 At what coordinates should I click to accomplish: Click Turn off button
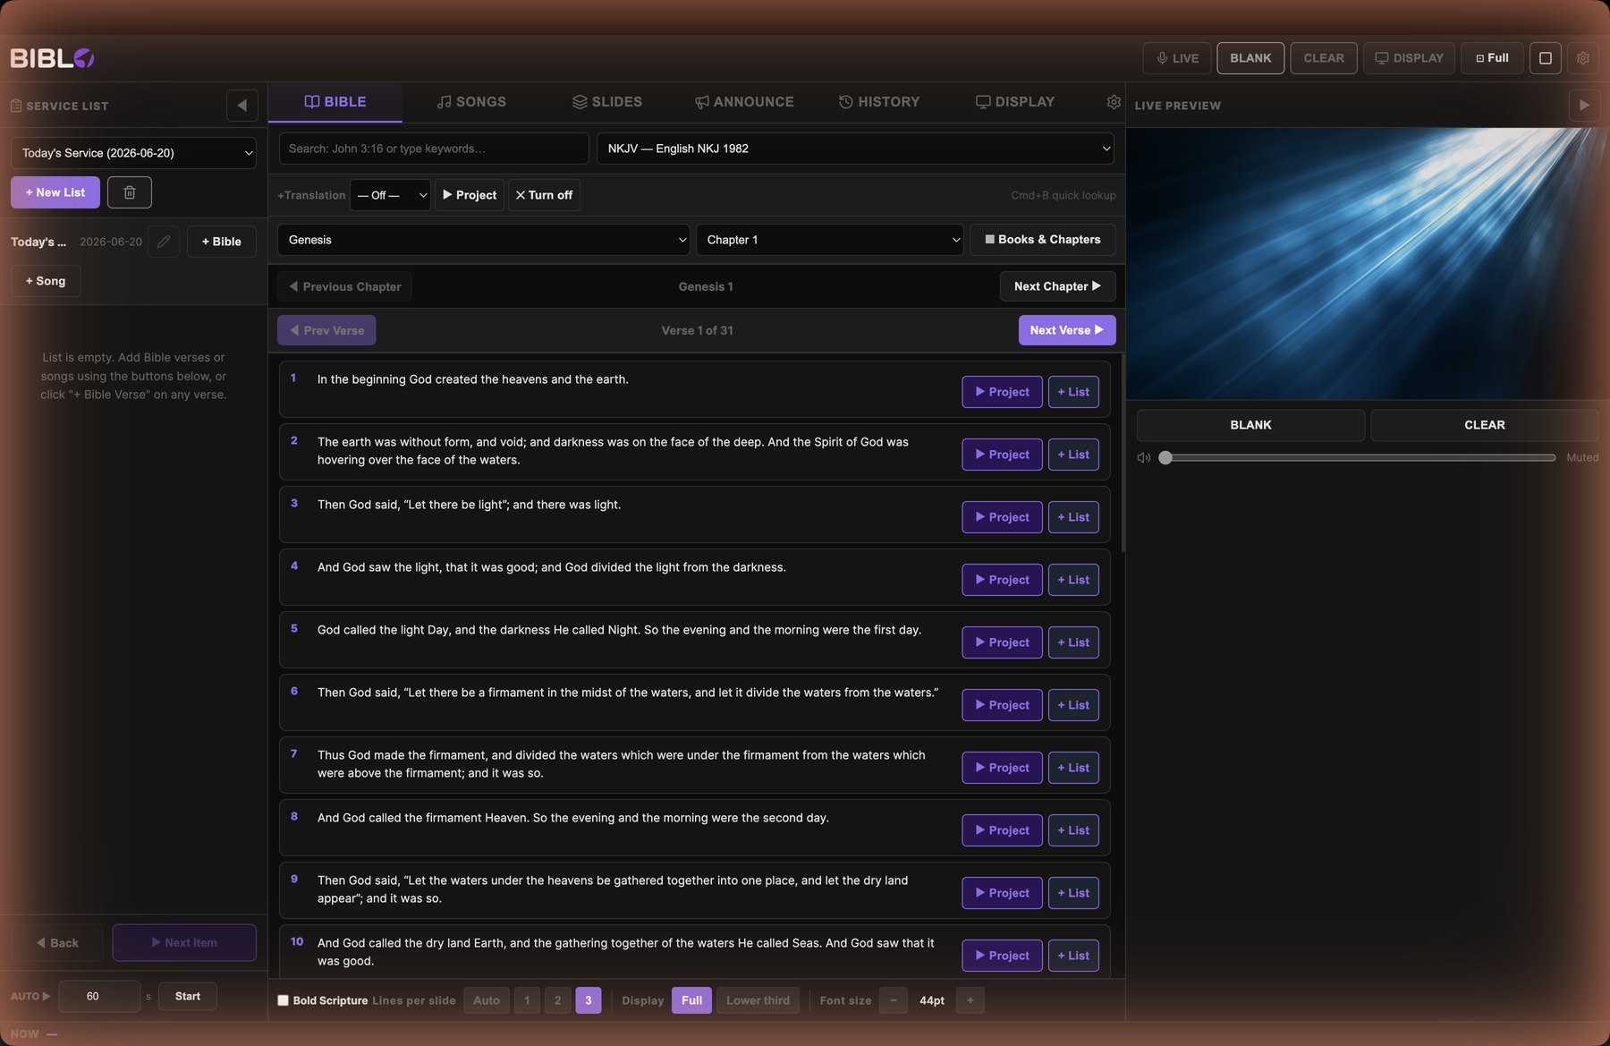544,195
